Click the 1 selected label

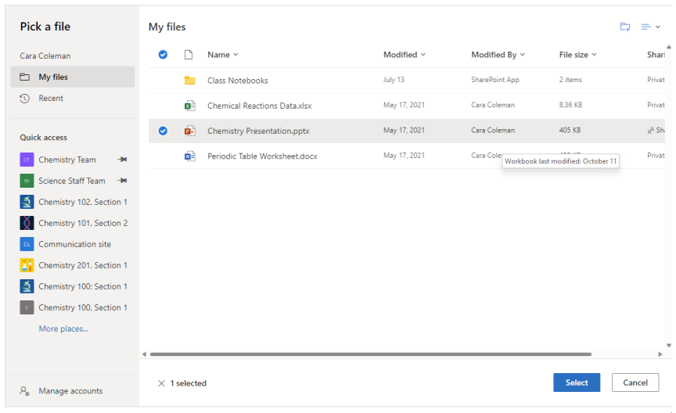pyautogui.click(x=189, y=383)
